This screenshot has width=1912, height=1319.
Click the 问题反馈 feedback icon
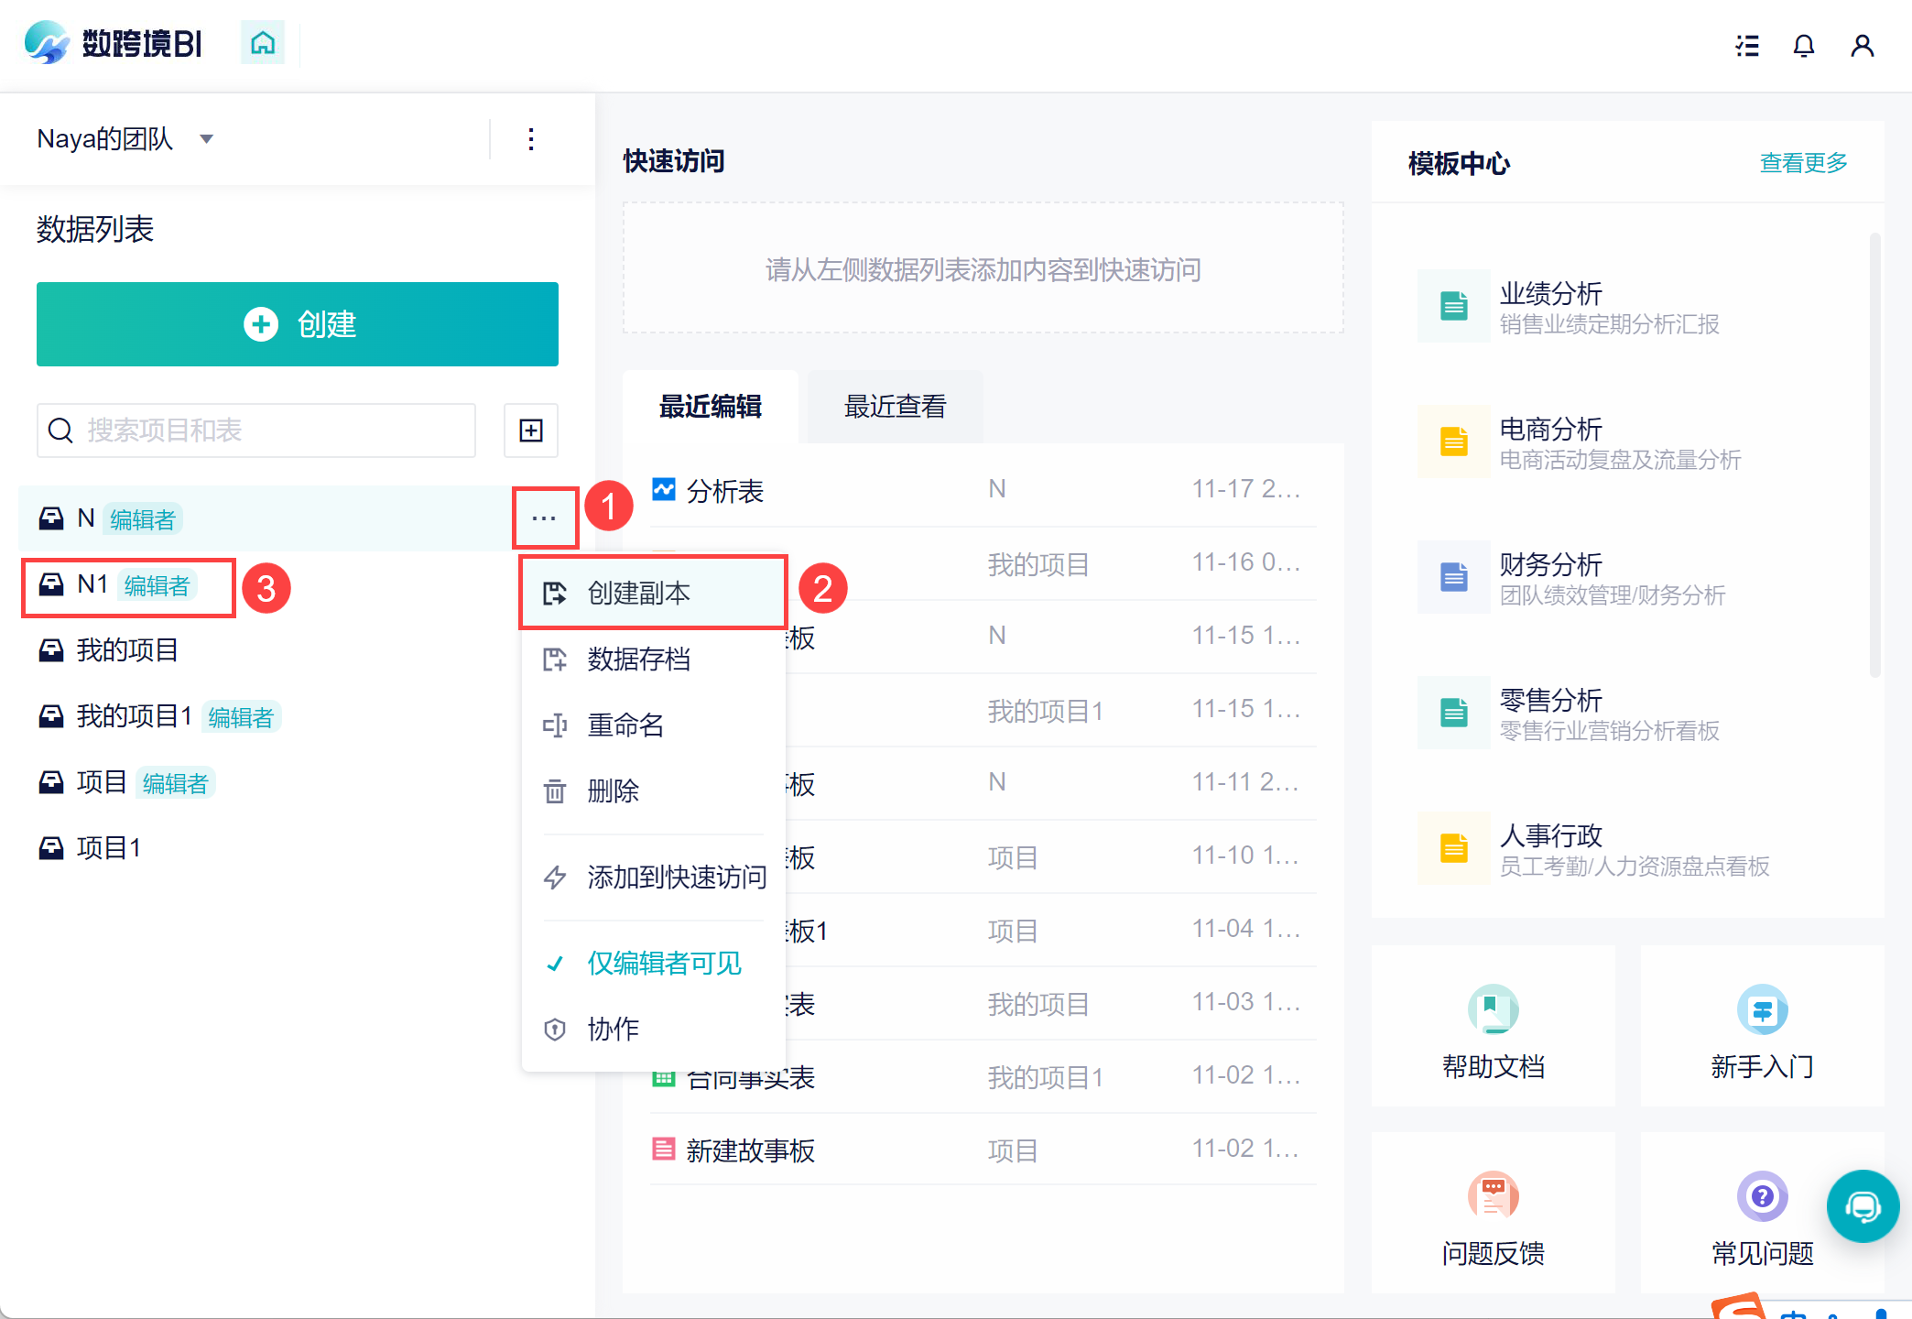[x=1493, y=1195]
